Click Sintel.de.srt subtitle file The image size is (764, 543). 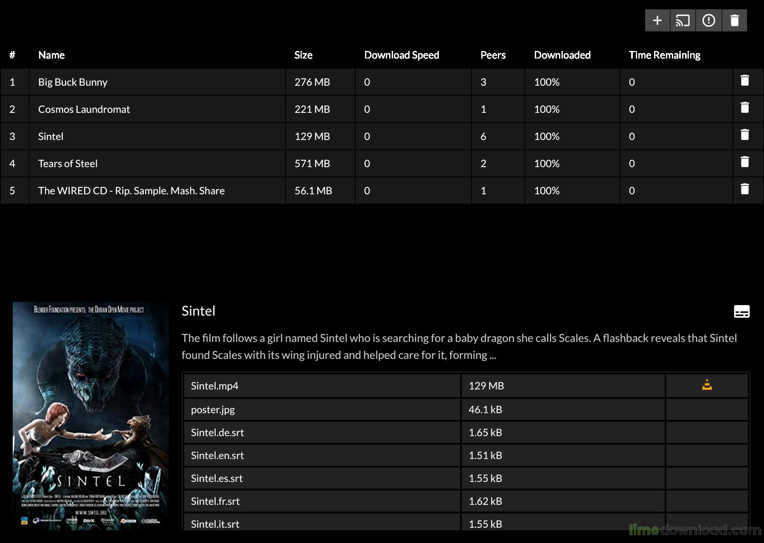(217, 433)
